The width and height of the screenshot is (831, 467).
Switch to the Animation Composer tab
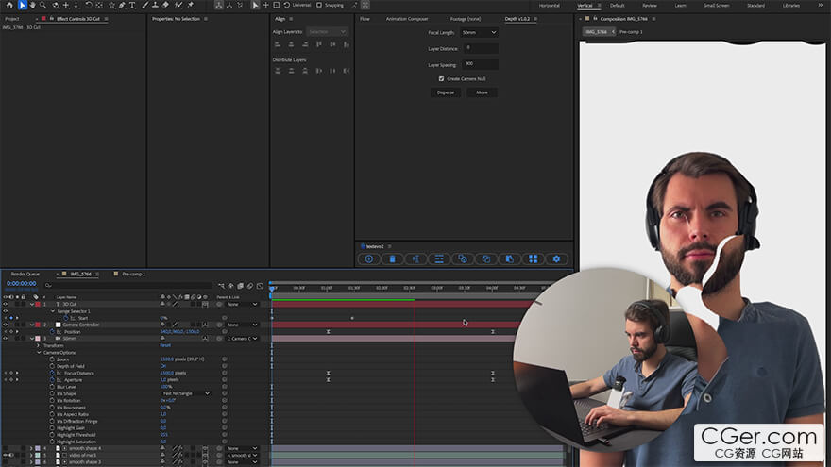click(406, 18)
